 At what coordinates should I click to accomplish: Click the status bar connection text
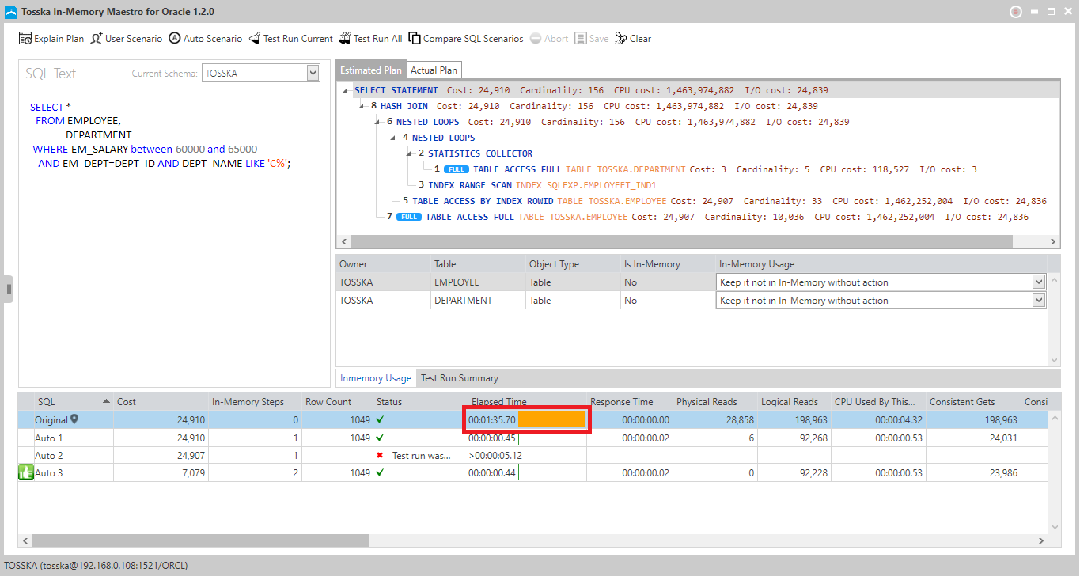[x=97, y=566]
